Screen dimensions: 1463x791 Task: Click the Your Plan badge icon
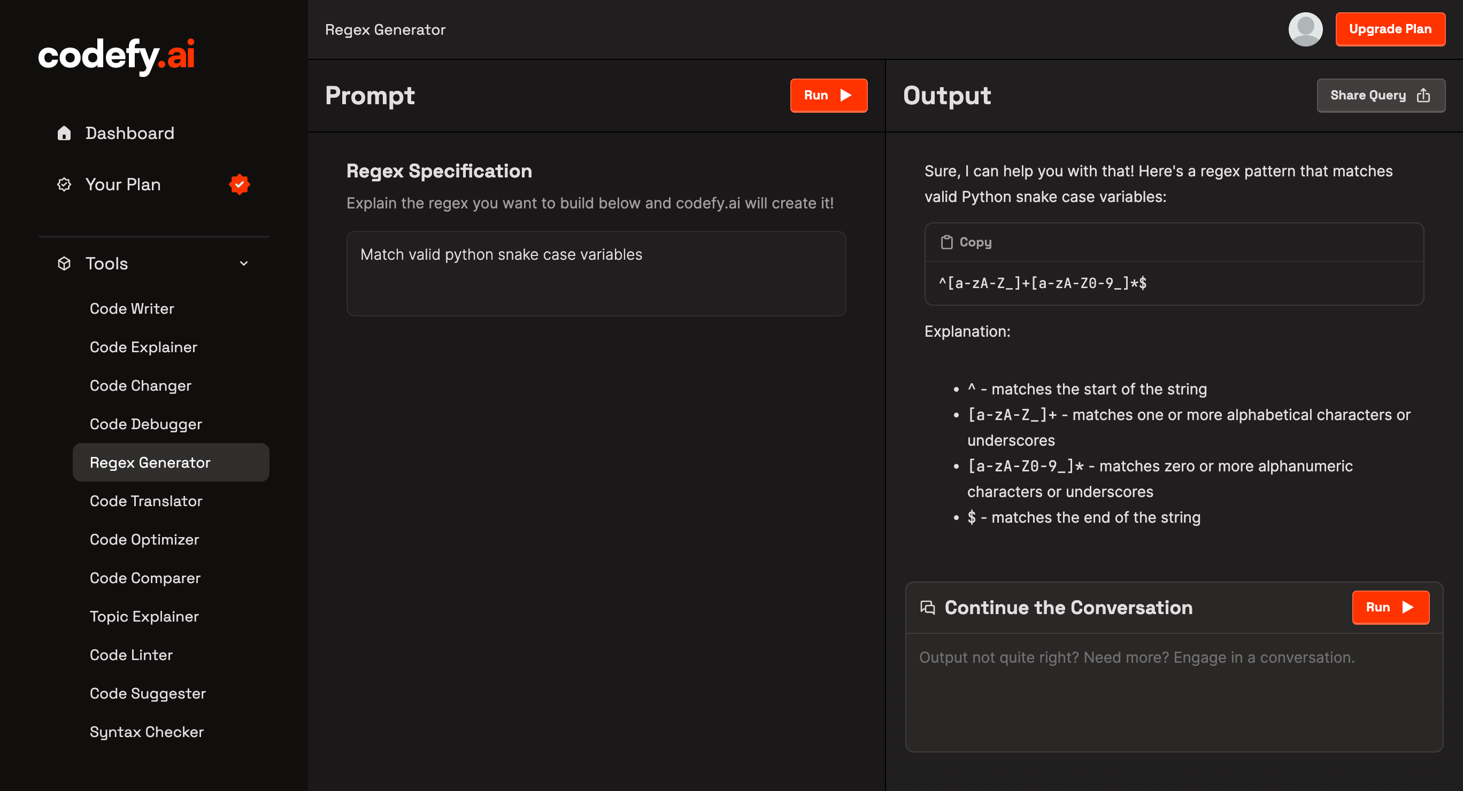64,184
